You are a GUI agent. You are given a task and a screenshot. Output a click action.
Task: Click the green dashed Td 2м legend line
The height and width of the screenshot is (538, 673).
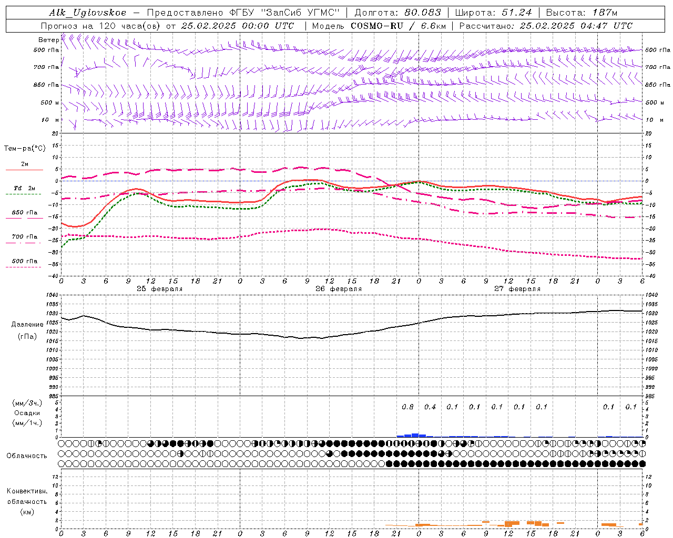pos(24,194)
